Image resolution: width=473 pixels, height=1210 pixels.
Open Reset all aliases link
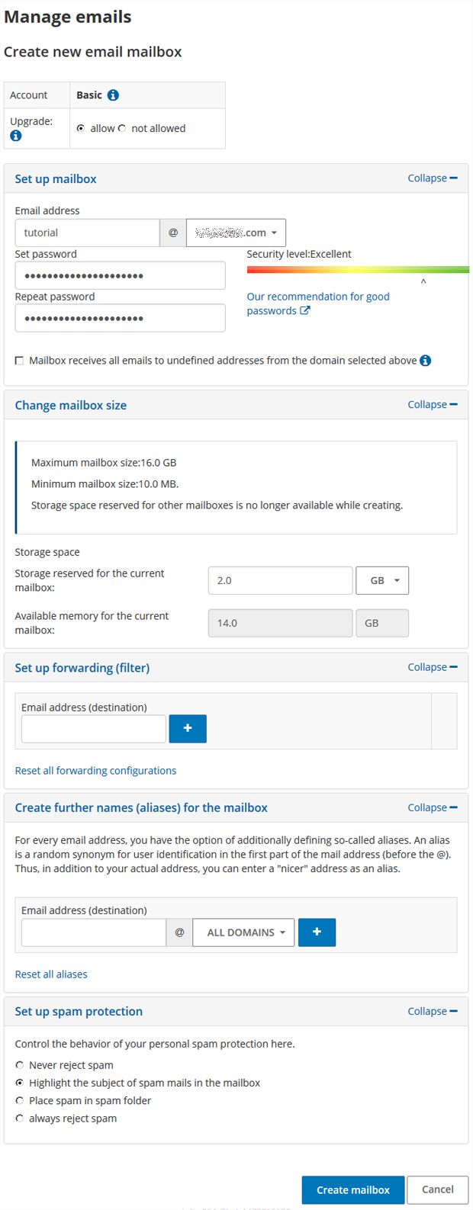51,974
